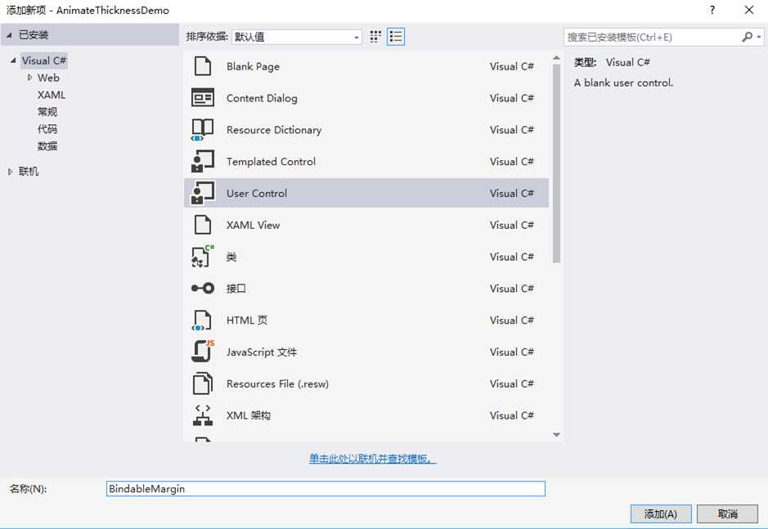Close the 添加新项 dialog

[749, 10]
